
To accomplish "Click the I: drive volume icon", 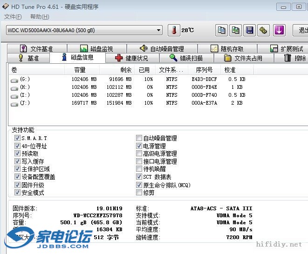I will point(14,96).
